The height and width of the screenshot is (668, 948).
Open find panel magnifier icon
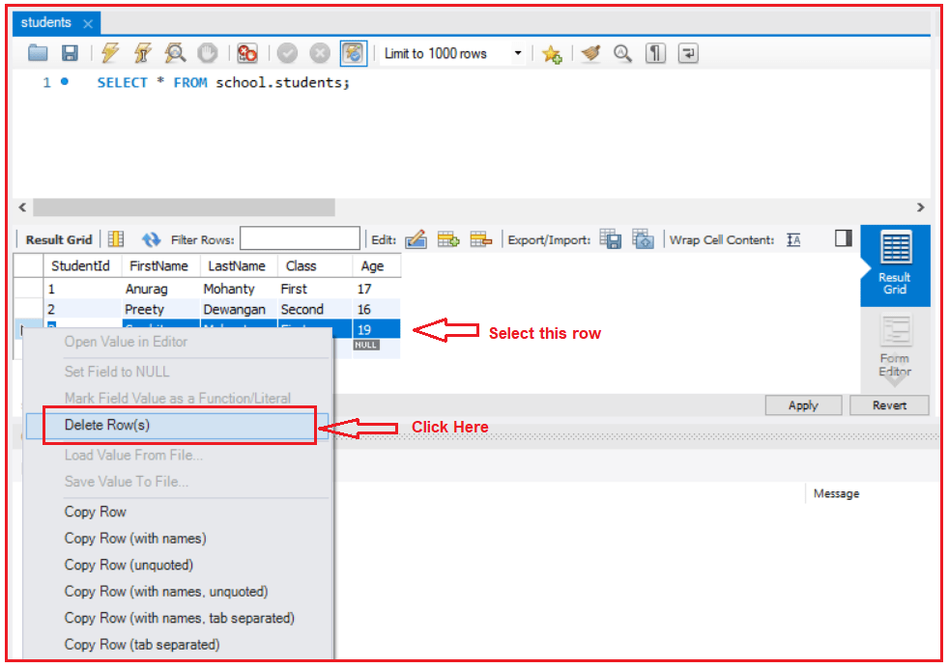[622, 53]
